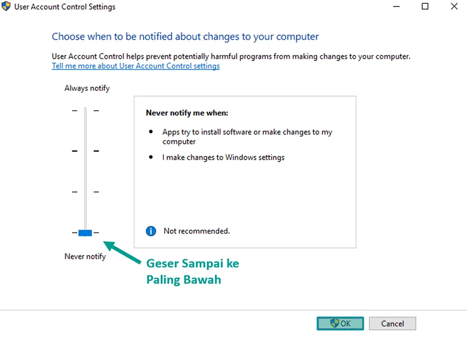Confirm changes with the OK button
Viewport: 467px width, 344px height.
340,324
